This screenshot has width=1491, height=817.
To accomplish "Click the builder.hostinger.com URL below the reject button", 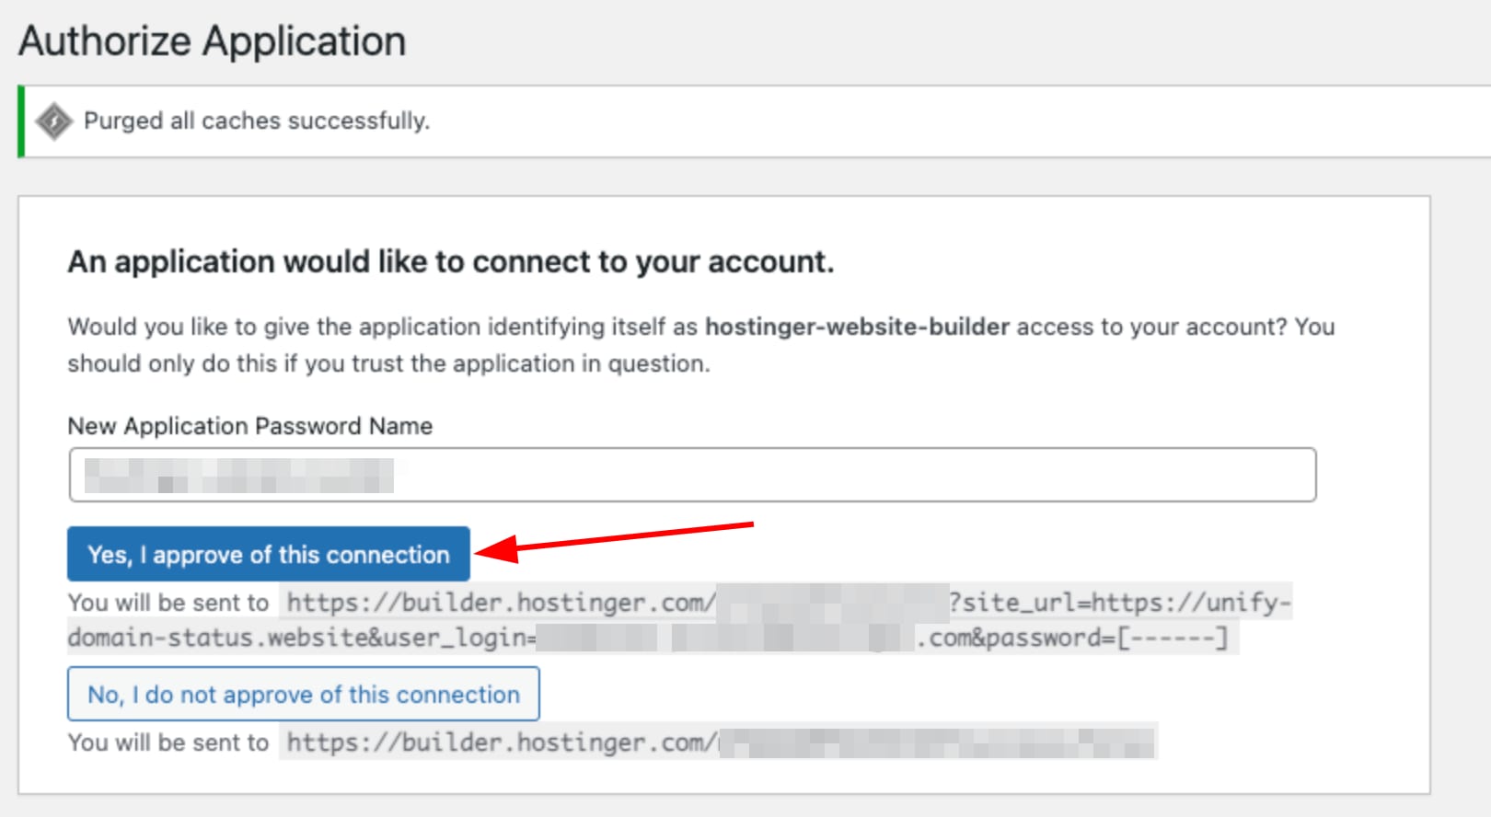I will tap(500, 742).
